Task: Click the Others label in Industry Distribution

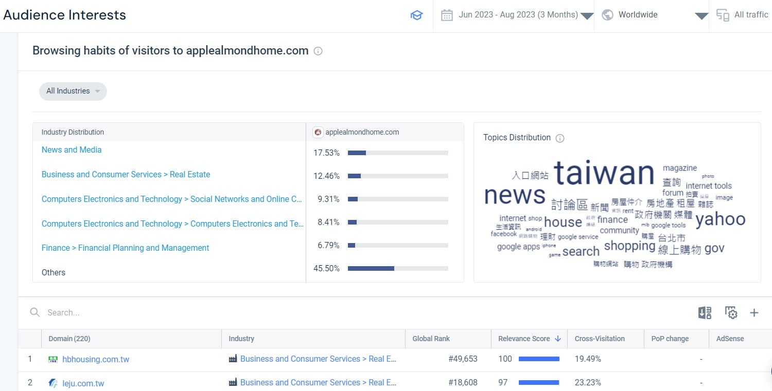Action: point(54,272)
